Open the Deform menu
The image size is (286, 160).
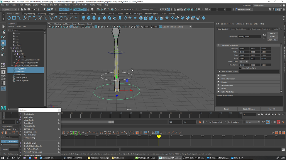point(67,5)
